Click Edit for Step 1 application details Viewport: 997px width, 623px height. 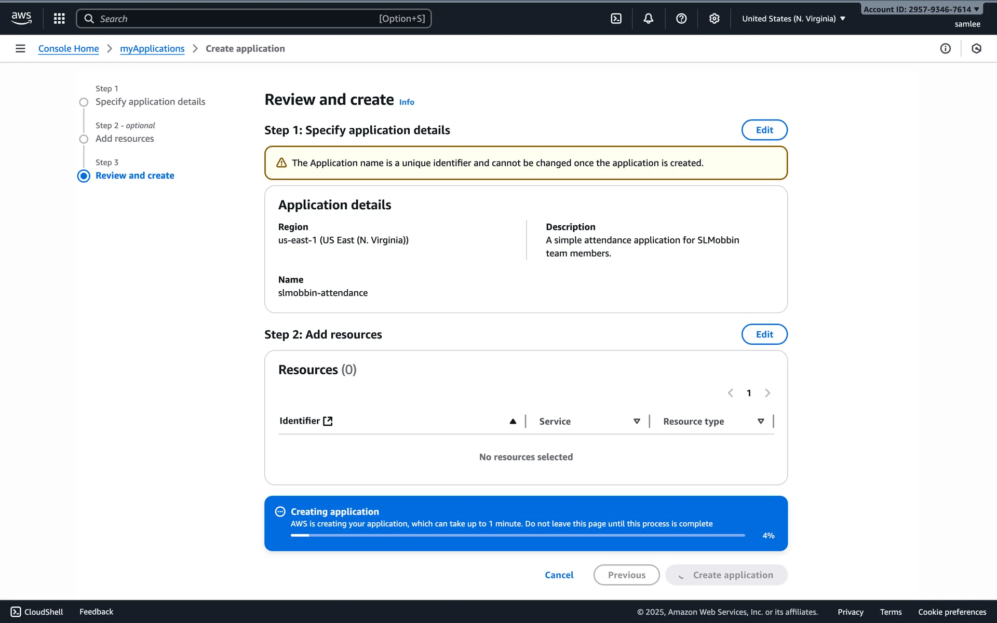764,130
